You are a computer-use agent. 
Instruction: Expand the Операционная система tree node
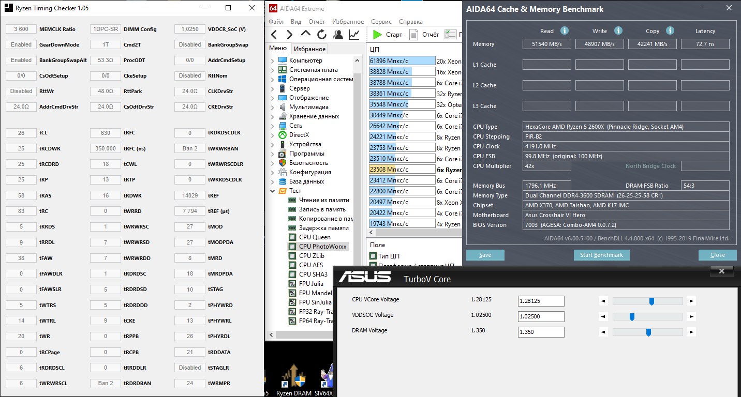[273, 80]
